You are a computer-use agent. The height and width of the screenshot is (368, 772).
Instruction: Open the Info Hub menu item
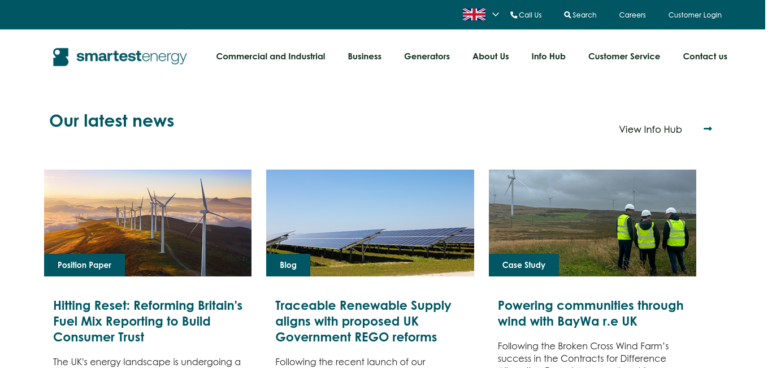(548, 57)
